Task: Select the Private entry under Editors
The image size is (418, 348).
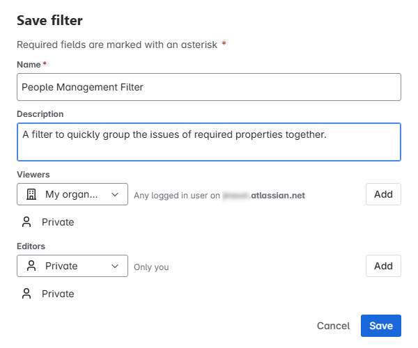Action: (58, 294)
